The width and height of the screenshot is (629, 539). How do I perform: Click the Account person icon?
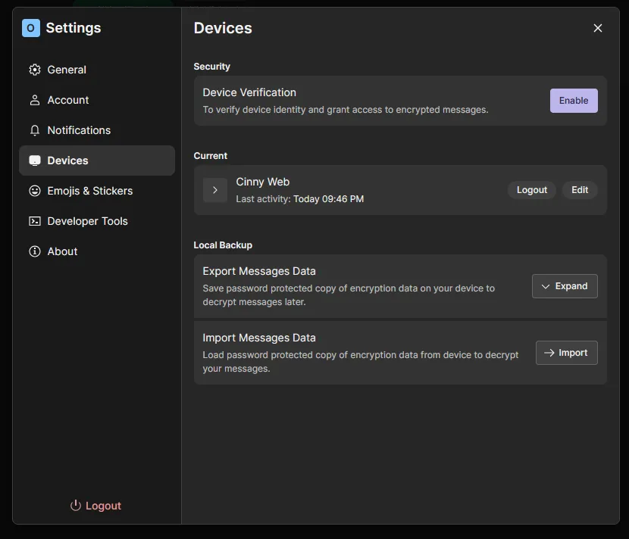(x=35, y=100)
